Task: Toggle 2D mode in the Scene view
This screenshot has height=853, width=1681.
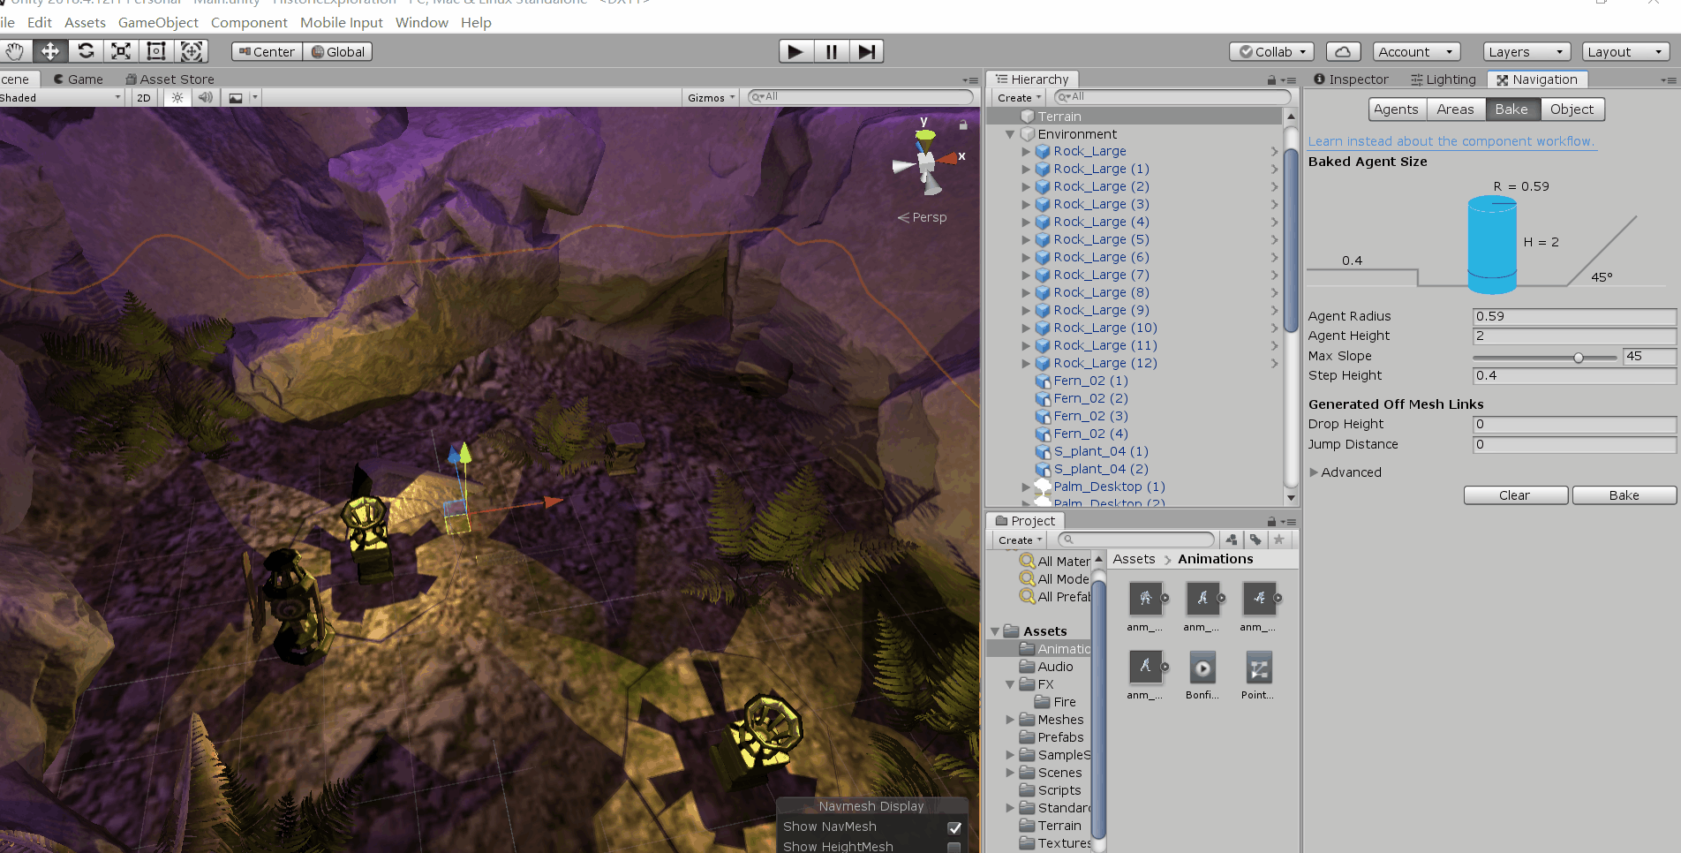Action: [x=142, y=97]
